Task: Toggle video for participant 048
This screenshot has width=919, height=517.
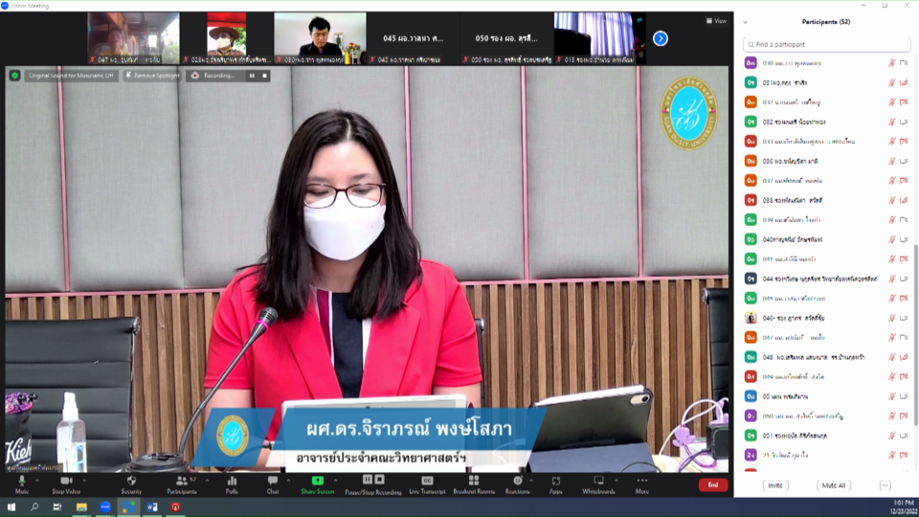Action: tap(904, 357)
